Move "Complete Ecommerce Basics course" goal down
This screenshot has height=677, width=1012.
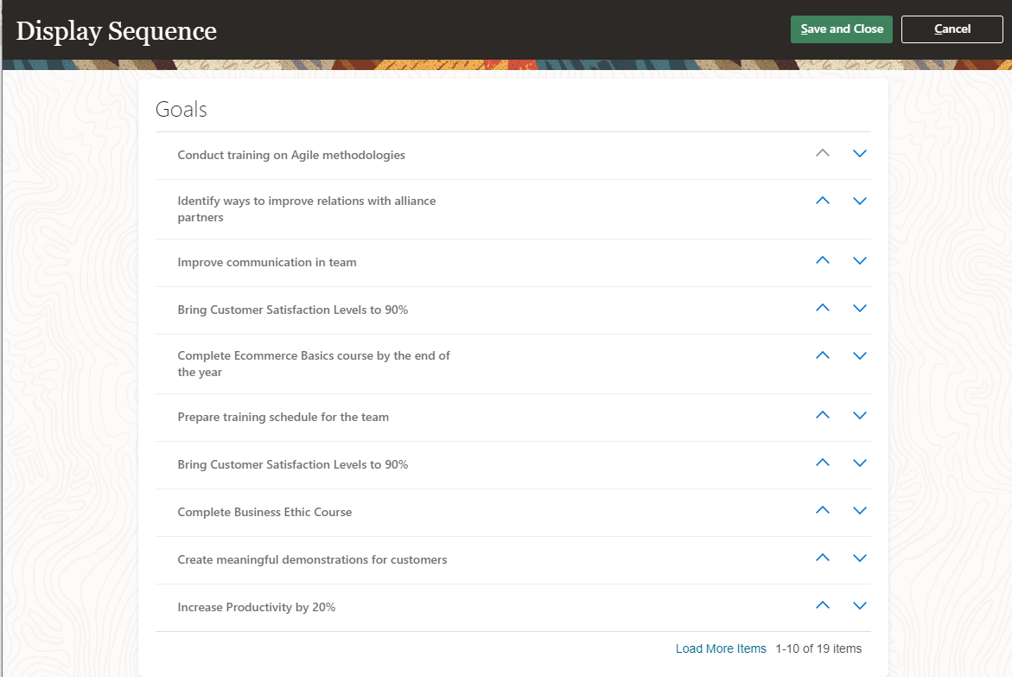[859, 355]
